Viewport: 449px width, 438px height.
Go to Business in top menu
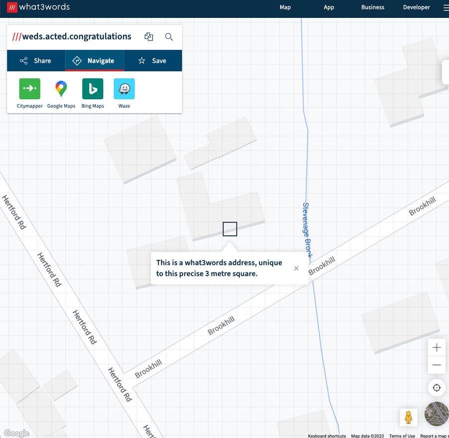point(373,7)
